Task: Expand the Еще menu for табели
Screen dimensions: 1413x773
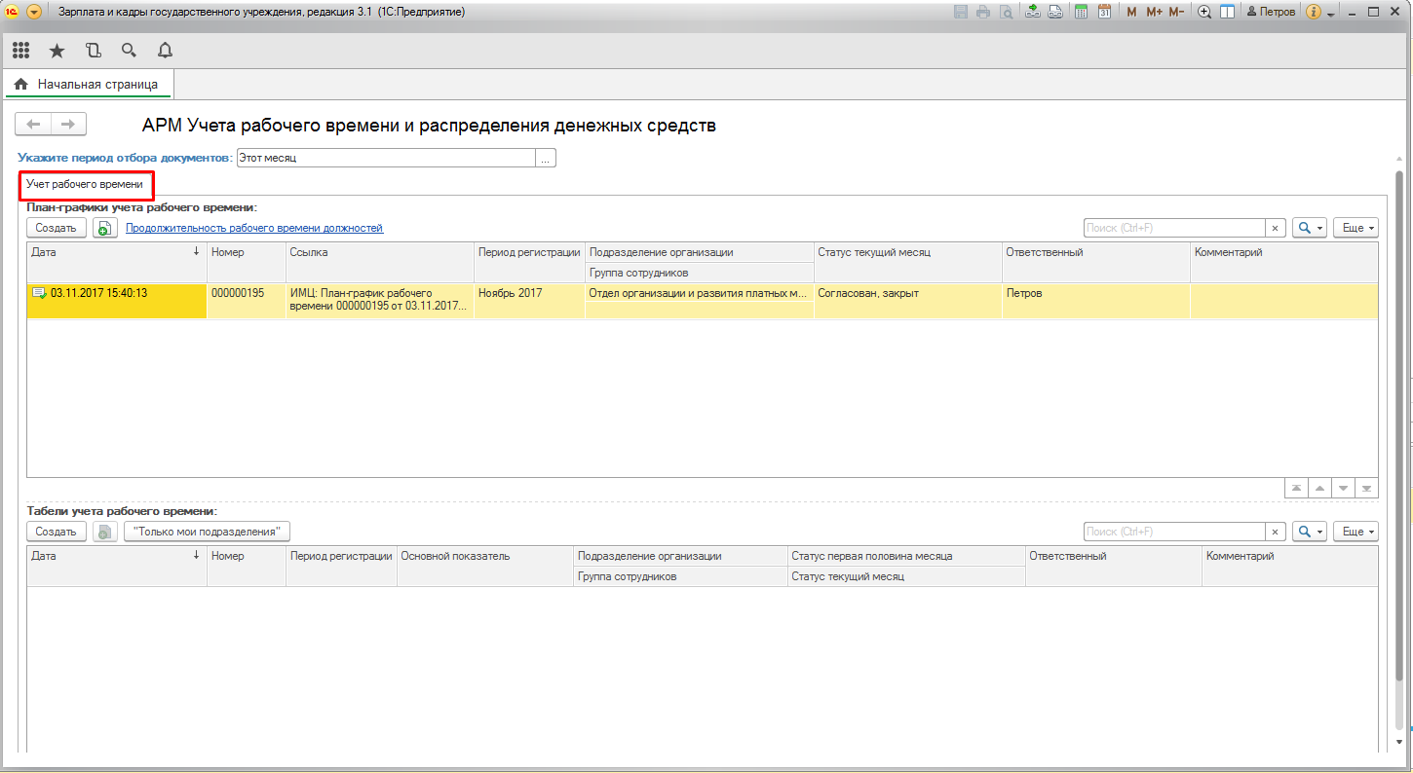Action: click(x=1355, y=532)
